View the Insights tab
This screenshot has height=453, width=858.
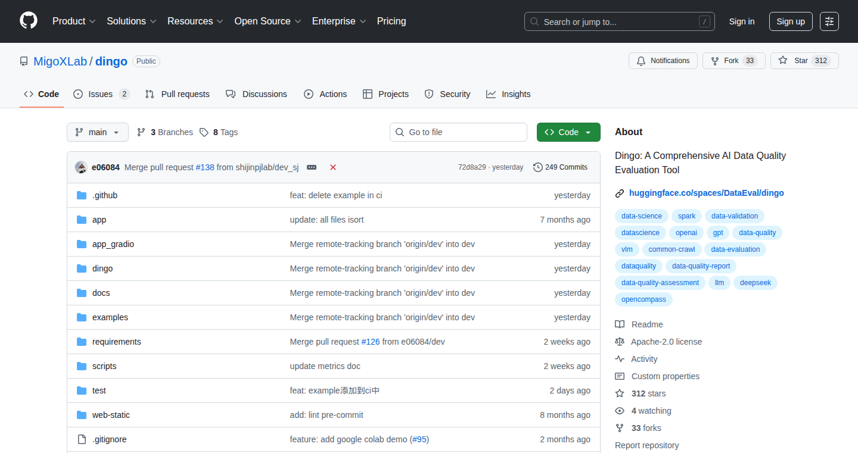[508, 94]
